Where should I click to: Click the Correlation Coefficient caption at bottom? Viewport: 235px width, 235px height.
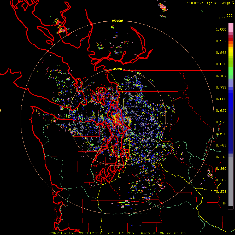(117, 233)
